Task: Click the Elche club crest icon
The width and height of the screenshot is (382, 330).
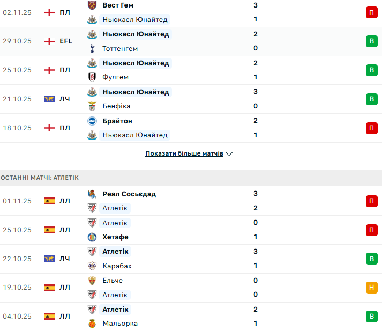Action: tap(92, 281)
